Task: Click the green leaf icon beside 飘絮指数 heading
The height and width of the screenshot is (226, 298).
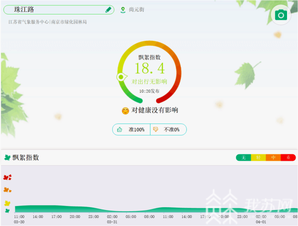Action: coord(7,158)
